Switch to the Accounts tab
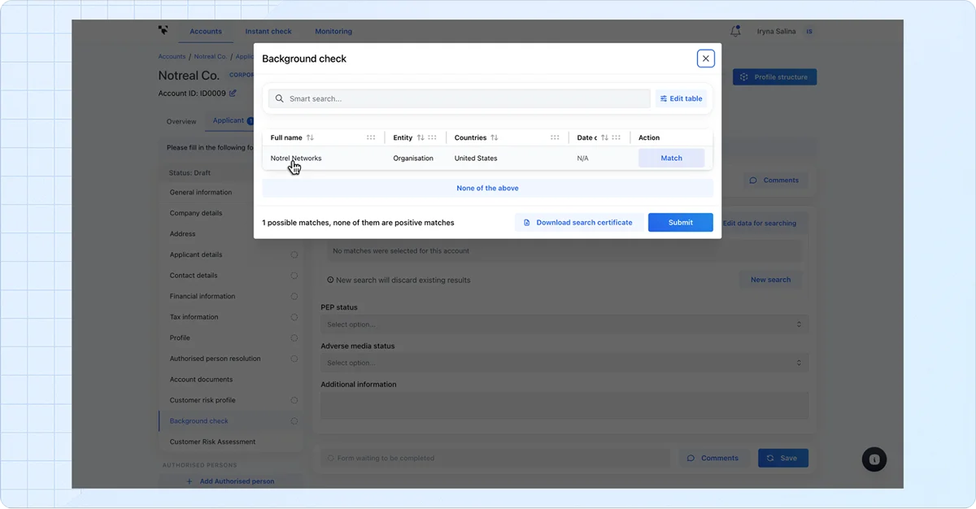This screenshot has width=976, height=509. tap(206, 32)
